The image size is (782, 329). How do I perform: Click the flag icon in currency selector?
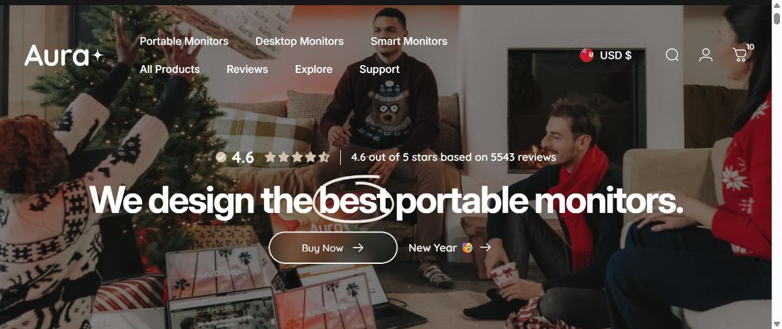(586, 55)
